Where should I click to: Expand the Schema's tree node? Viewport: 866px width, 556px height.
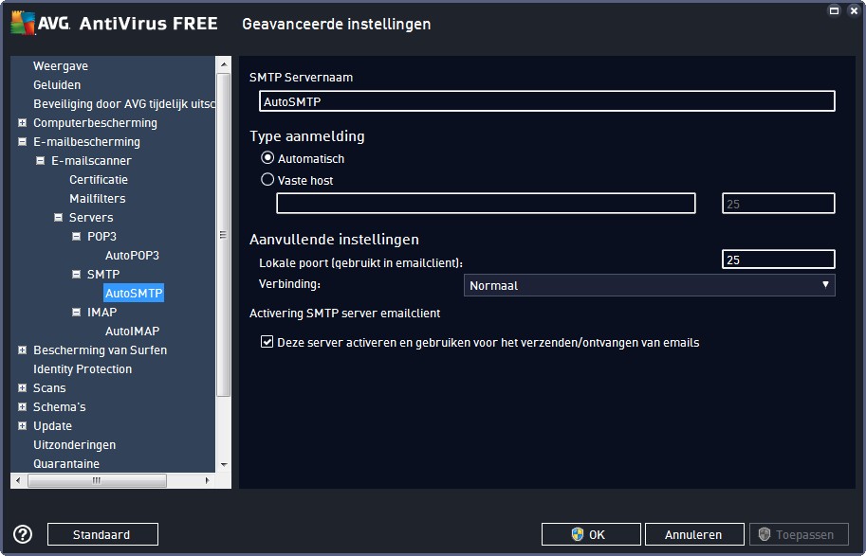[22, 406]
